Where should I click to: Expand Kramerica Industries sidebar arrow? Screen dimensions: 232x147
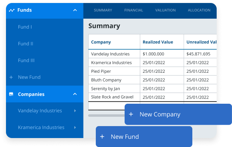coord(75,127)
